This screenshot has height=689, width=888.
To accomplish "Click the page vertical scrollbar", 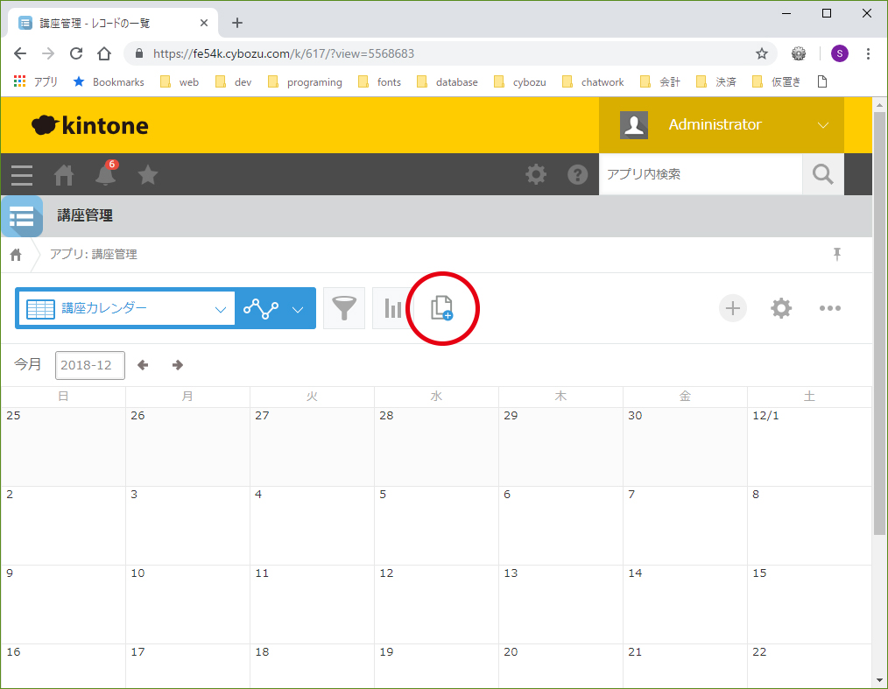I will point(879,323).
